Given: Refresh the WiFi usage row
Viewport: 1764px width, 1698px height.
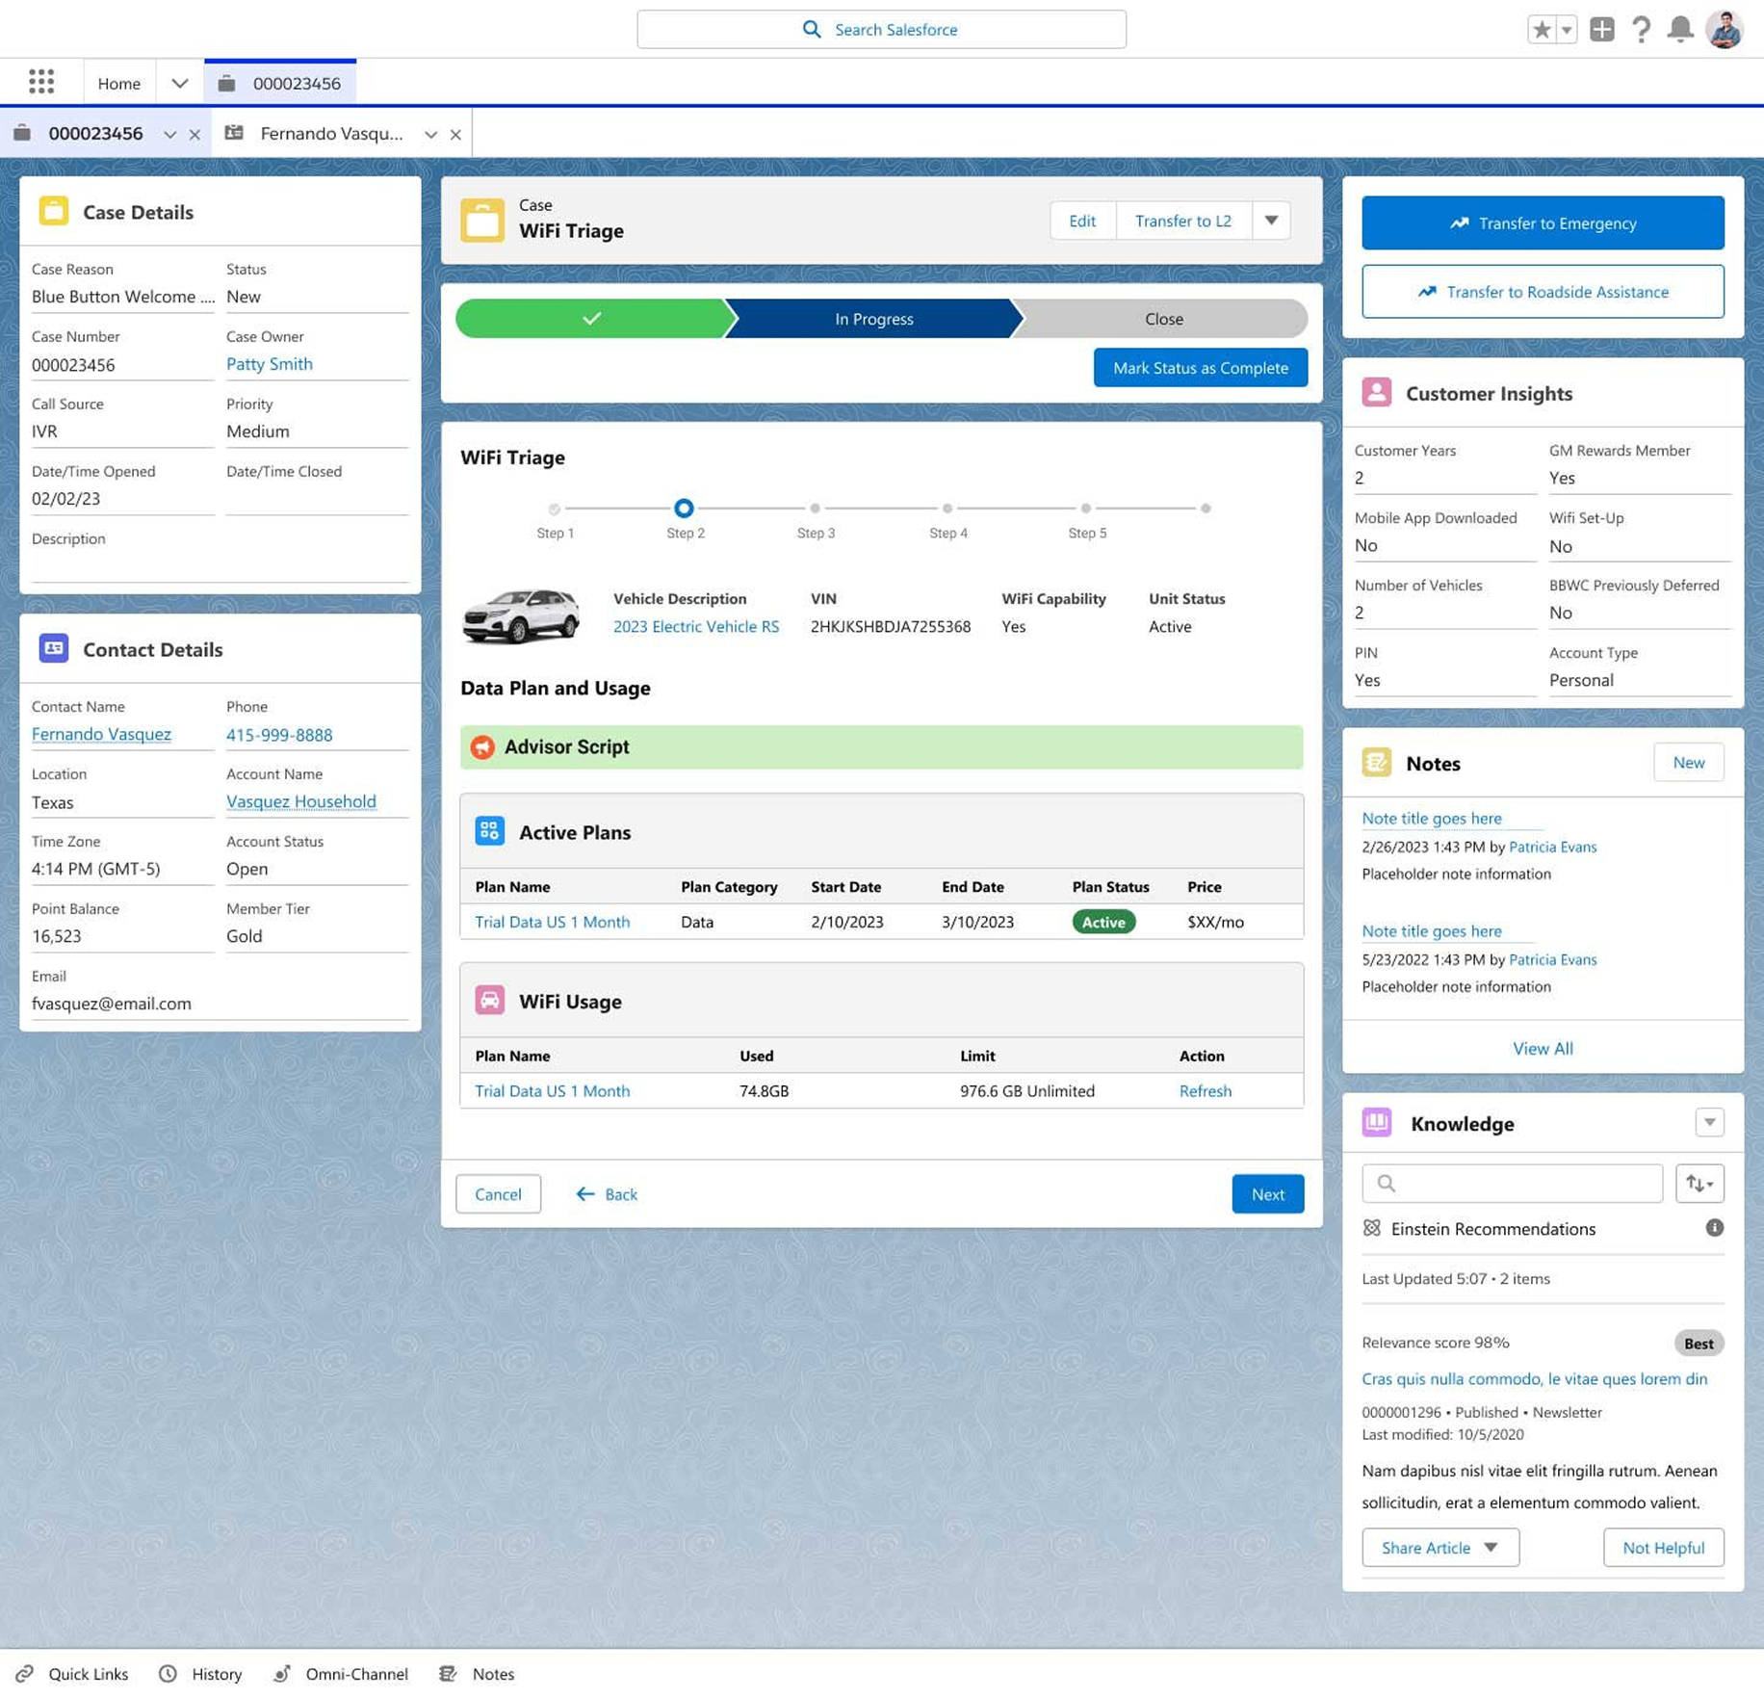Looking at the screenshot, I should pyautogui.click(x=1205, y=1090).
